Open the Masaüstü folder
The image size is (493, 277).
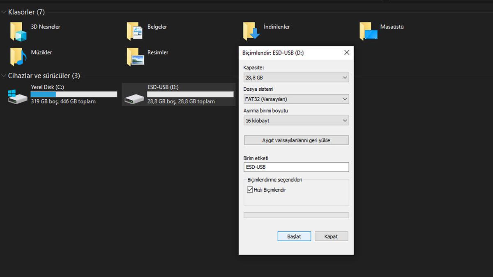[368, 30]
